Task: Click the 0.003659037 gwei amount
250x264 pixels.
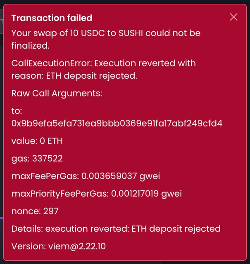Action: 121,176
